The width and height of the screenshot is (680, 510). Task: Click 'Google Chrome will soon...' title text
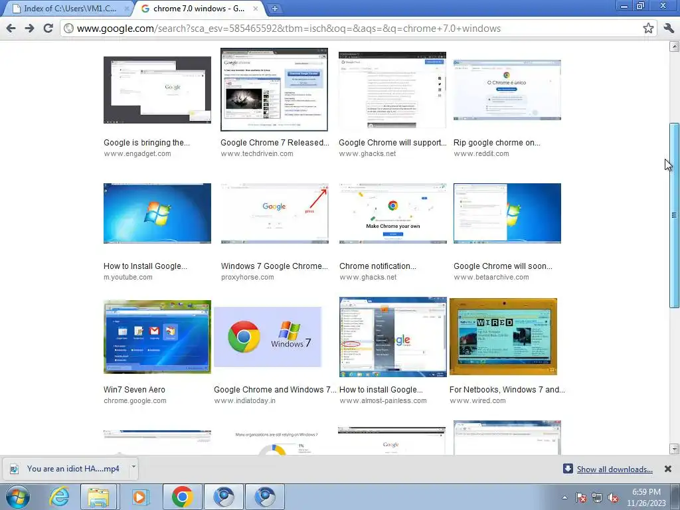[x=503, y=266]
